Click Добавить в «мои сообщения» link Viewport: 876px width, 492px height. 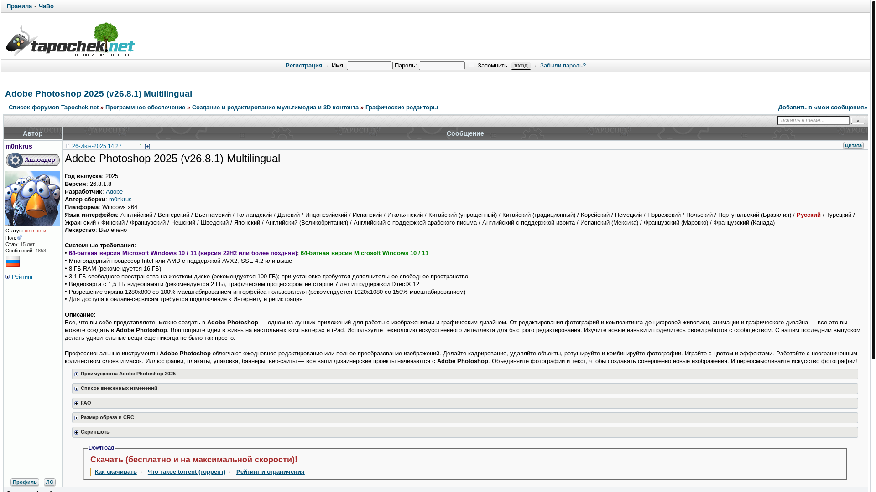point(823,108)
